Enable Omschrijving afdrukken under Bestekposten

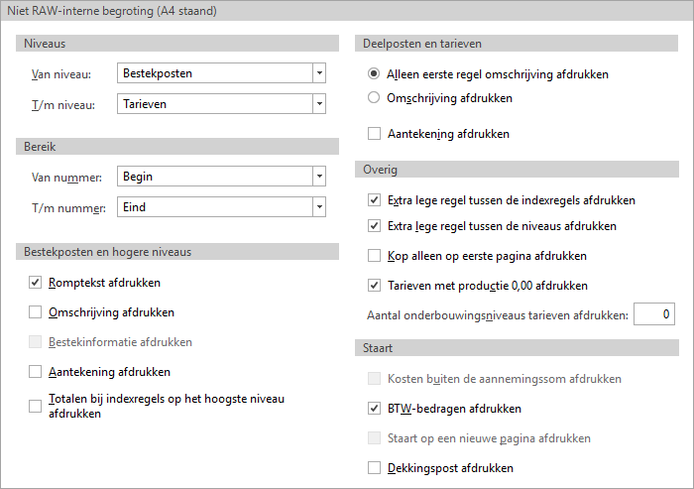pos(37,312)
